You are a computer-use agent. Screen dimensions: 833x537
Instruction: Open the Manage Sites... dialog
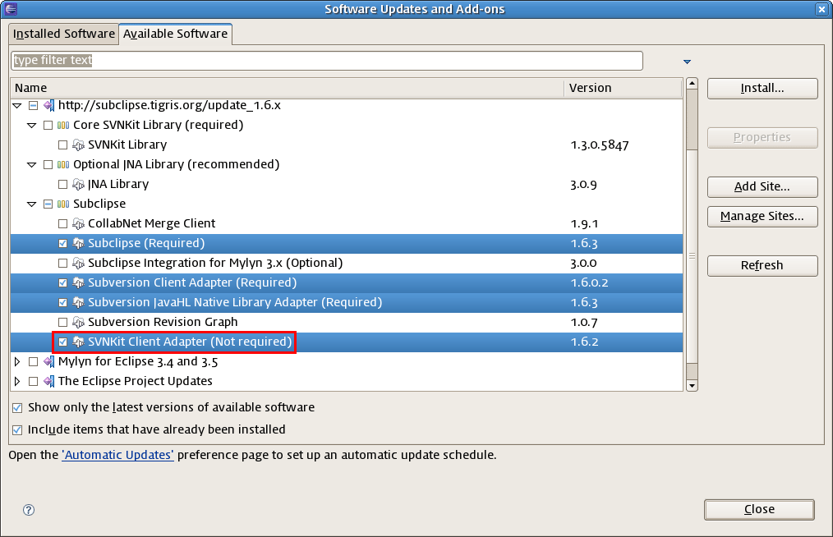click(x=762, y=217)
